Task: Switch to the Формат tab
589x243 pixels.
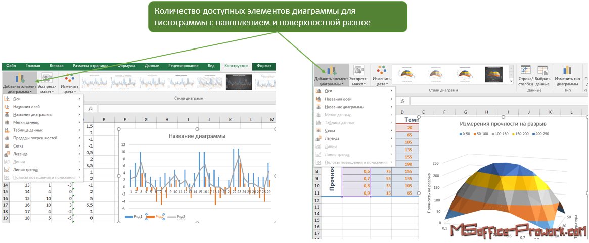Action: tap(264, 66)
